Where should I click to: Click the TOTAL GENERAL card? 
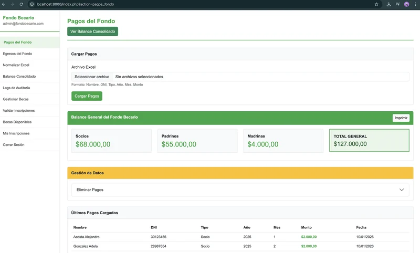370,141
